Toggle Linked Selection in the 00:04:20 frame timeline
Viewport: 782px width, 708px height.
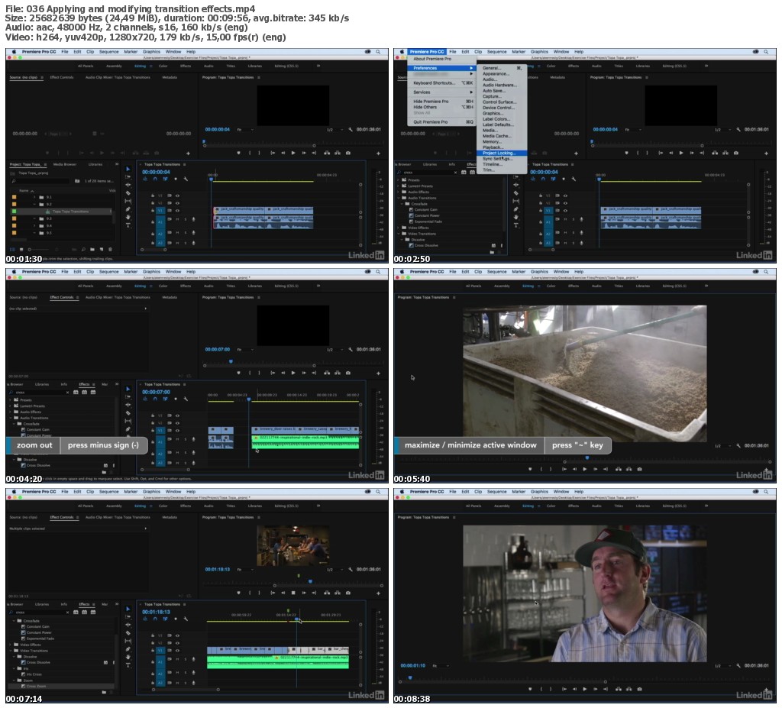coord(165,399)
